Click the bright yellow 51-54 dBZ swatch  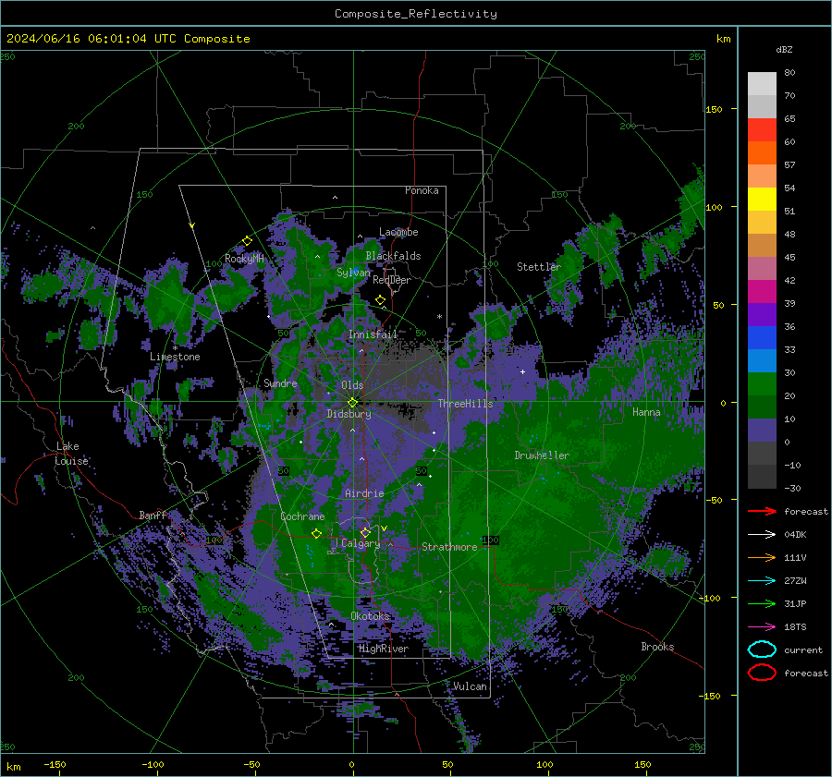[762, 200]
